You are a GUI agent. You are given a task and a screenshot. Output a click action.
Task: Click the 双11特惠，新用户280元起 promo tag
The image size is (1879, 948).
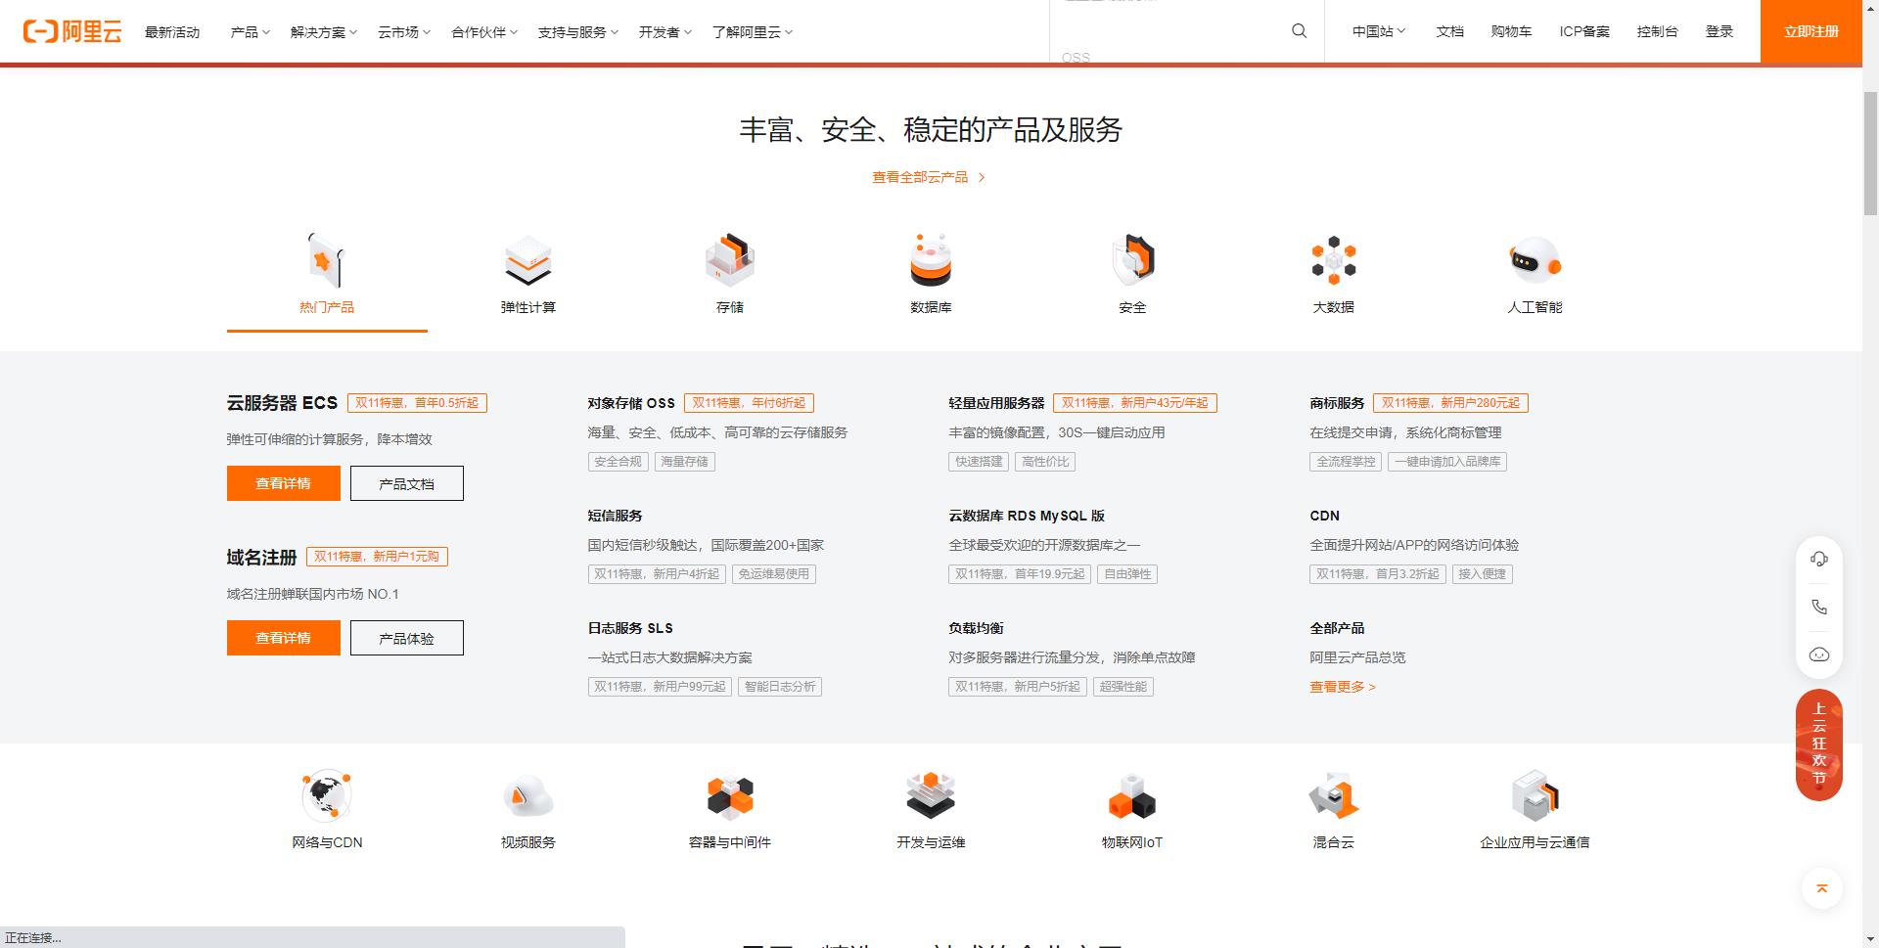click(x=1450, y=403)
